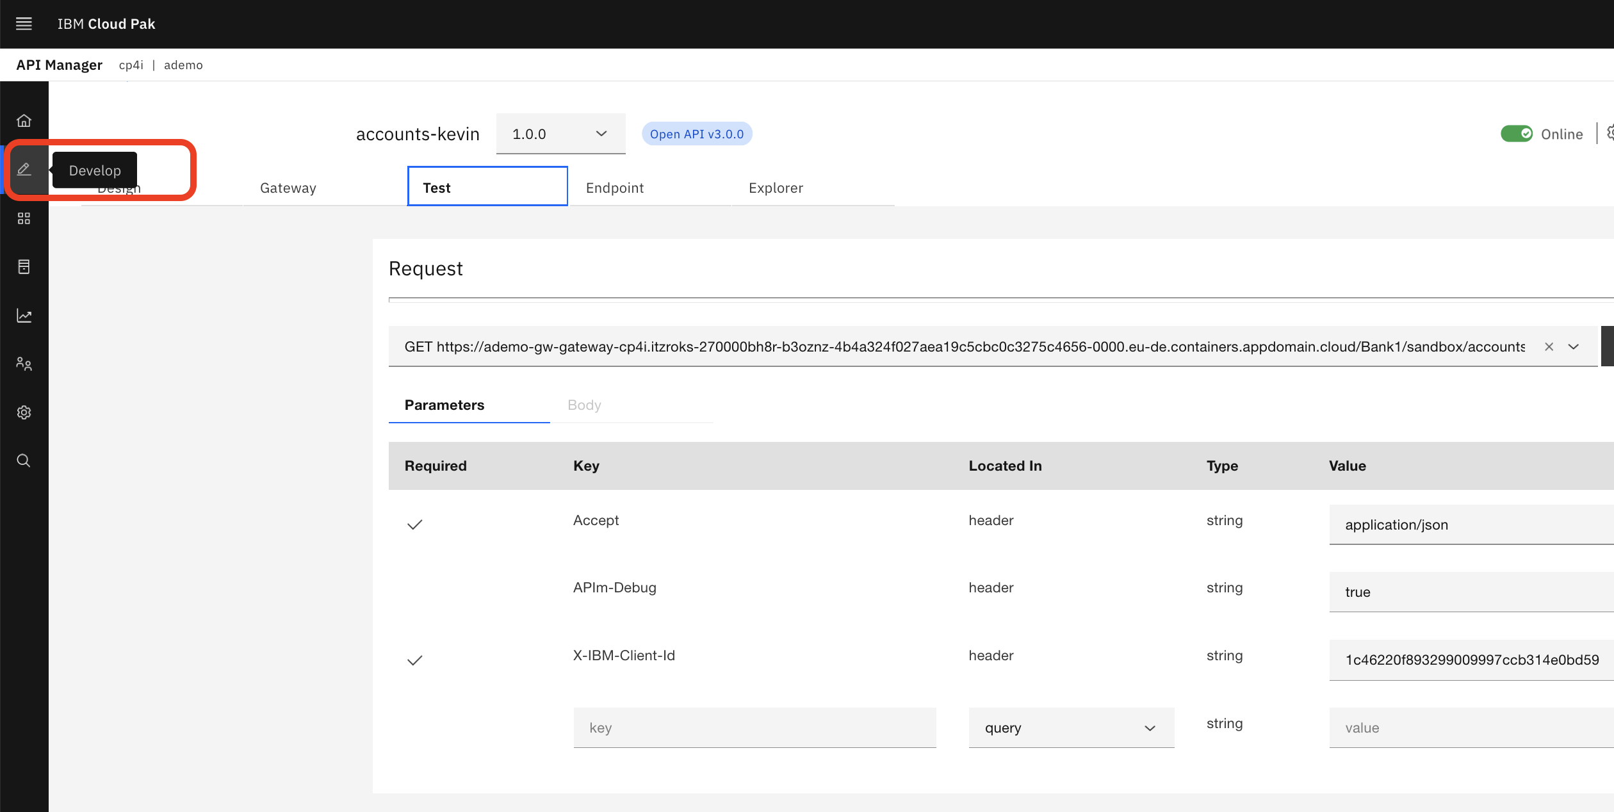This screenshot has height=812, width=1614.
Task: Switch to the Body parameters tab
Action: 583,405
